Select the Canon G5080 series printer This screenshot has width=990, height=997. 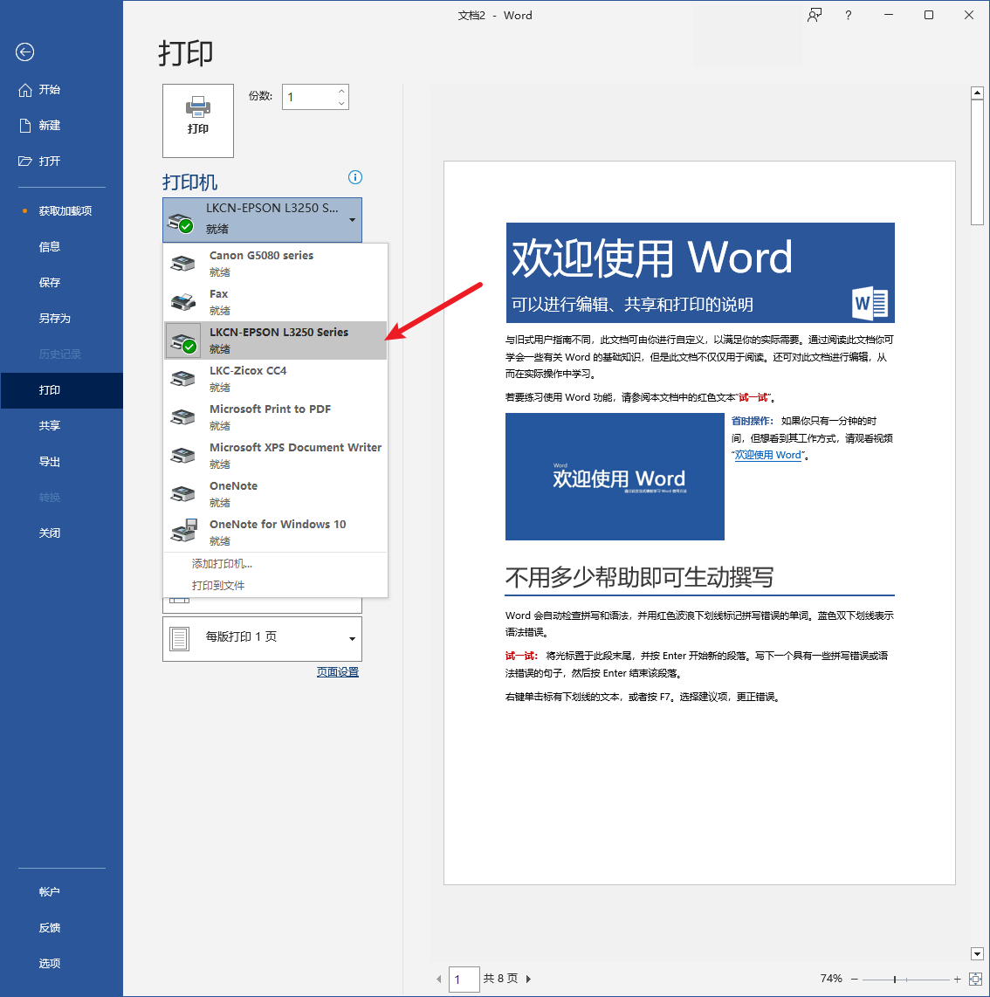pos(275,264)
